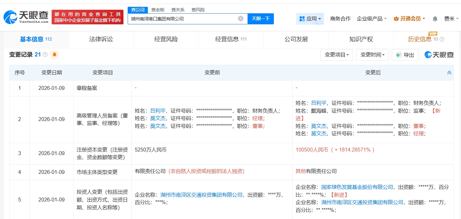This screenshot has width=461, height=219.
Task: Click help question mark beside 变更记录 21
Action: pos(45,55)
